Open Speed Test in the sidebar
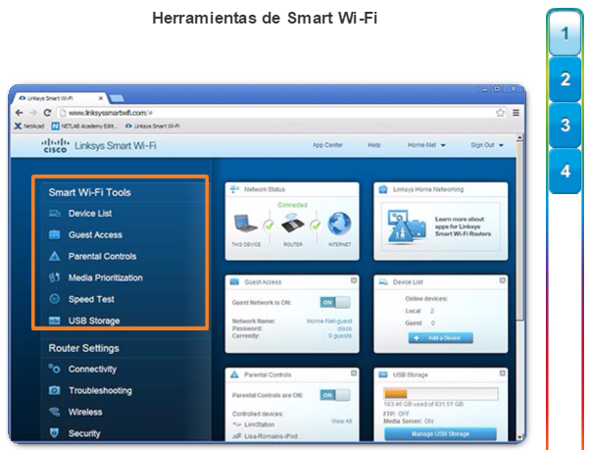This screenshot has height=450, width=589. 91,299
